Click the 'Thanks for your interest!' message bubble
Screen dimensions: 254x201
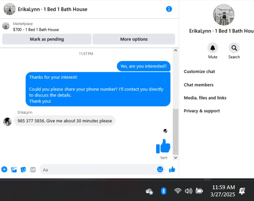pyautogui.click(x=98, y=89)
